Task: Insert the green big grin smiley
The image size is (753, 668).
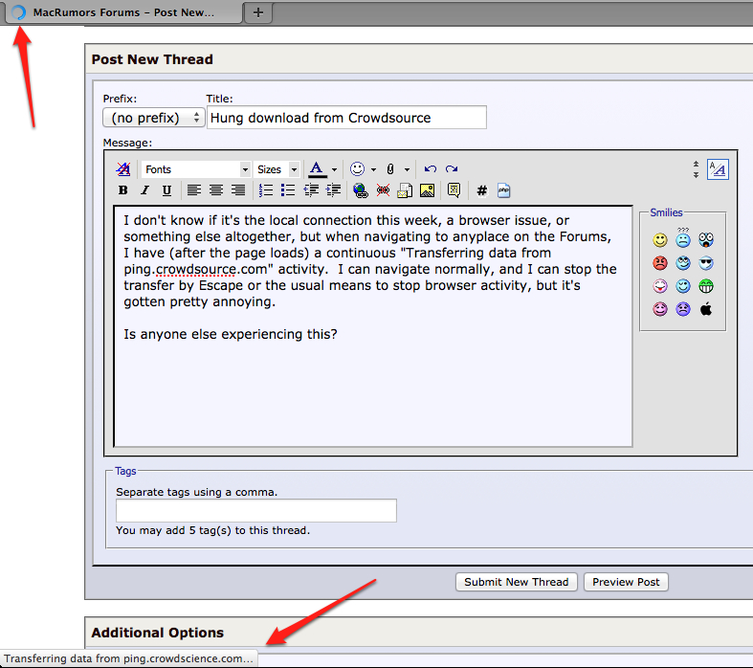Action: tap(706, 286)
